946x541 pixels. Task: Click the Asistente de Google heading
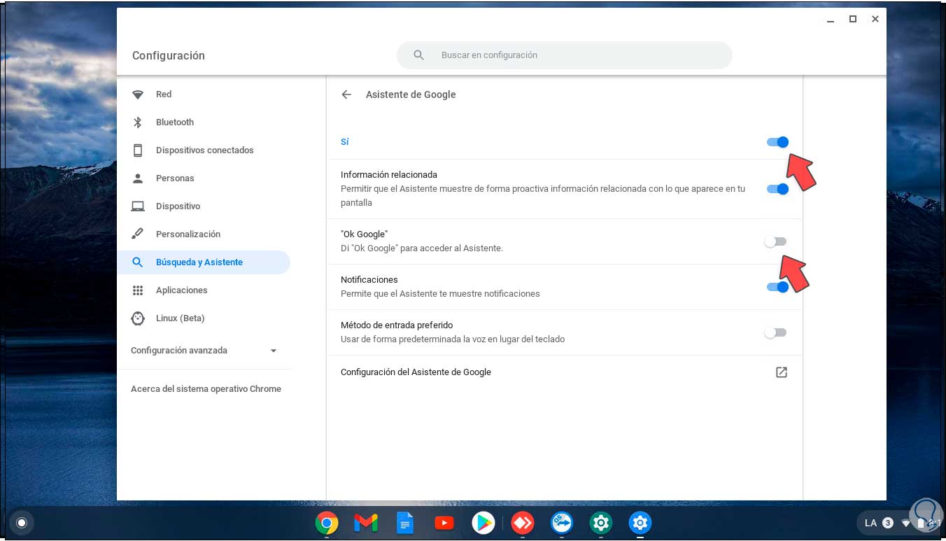point(411,94)
